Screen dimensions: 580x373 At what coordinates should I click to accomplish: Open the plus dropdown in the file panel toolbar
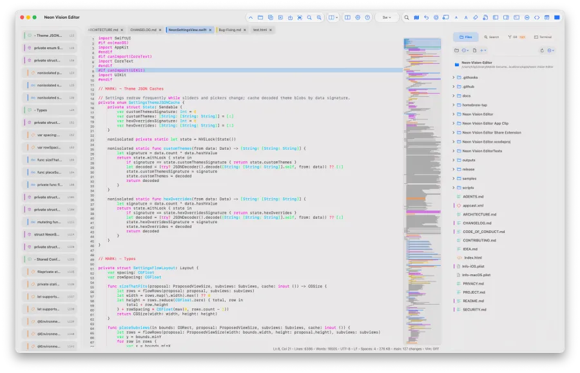tap(483, 50)
